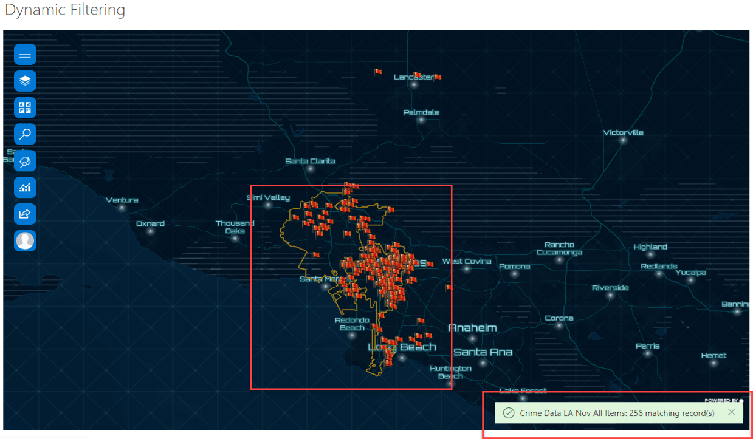The height and width of the screenshot is (439, 753).
Task: Click the flag marker right of Lancaster
Action: 438,77
